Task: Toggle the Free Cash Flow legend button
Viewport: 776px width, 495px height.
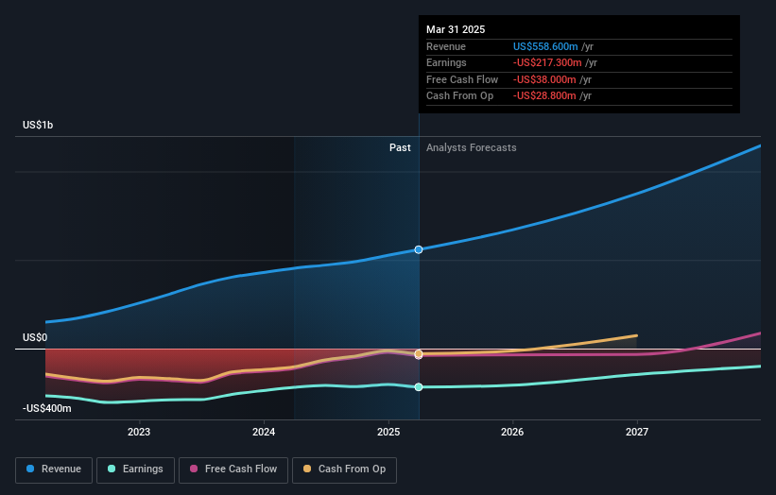Action: point(233,469)
